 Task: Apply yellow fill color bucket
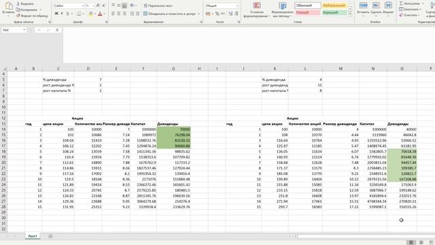click(90, 14)
